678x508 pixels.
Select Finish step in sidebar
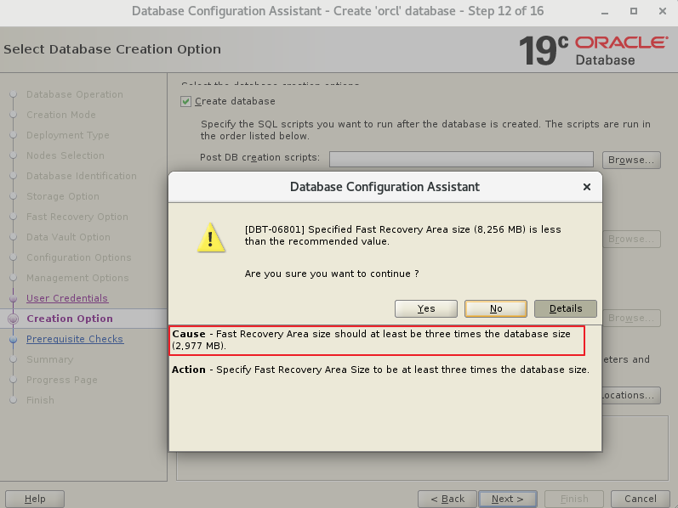click(40, 400)
